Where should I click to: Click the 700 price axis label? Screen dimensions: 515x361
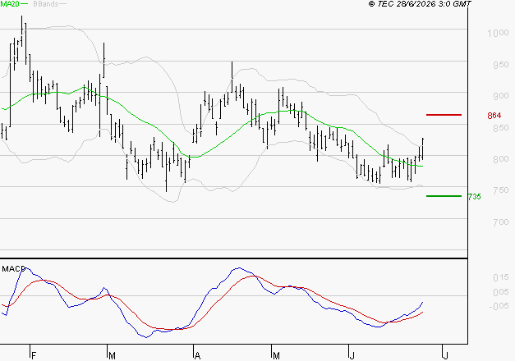point(501,222)
